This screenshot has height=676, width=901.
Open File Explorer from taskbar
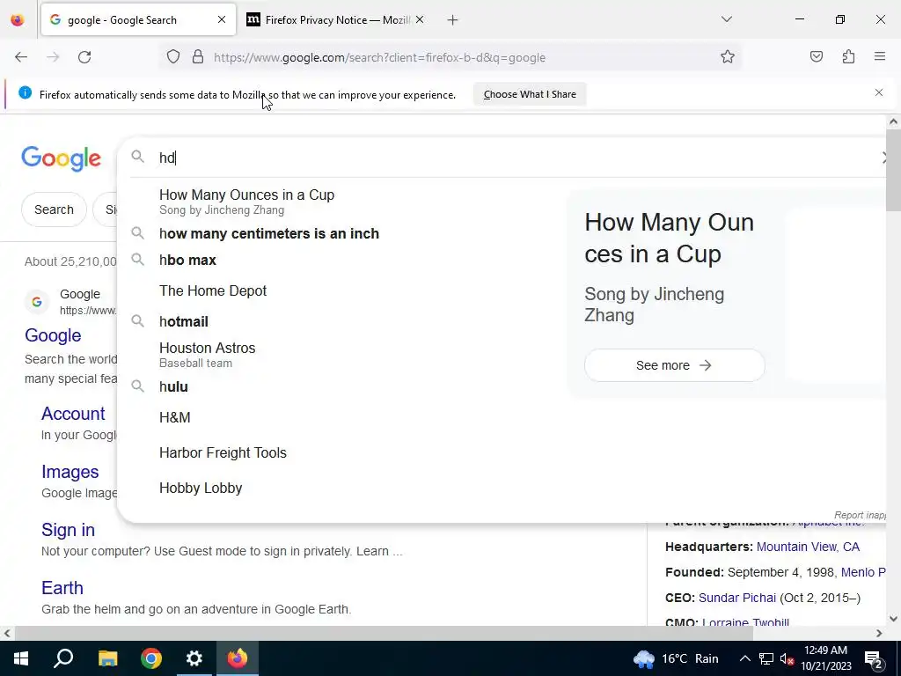point(107,658)
